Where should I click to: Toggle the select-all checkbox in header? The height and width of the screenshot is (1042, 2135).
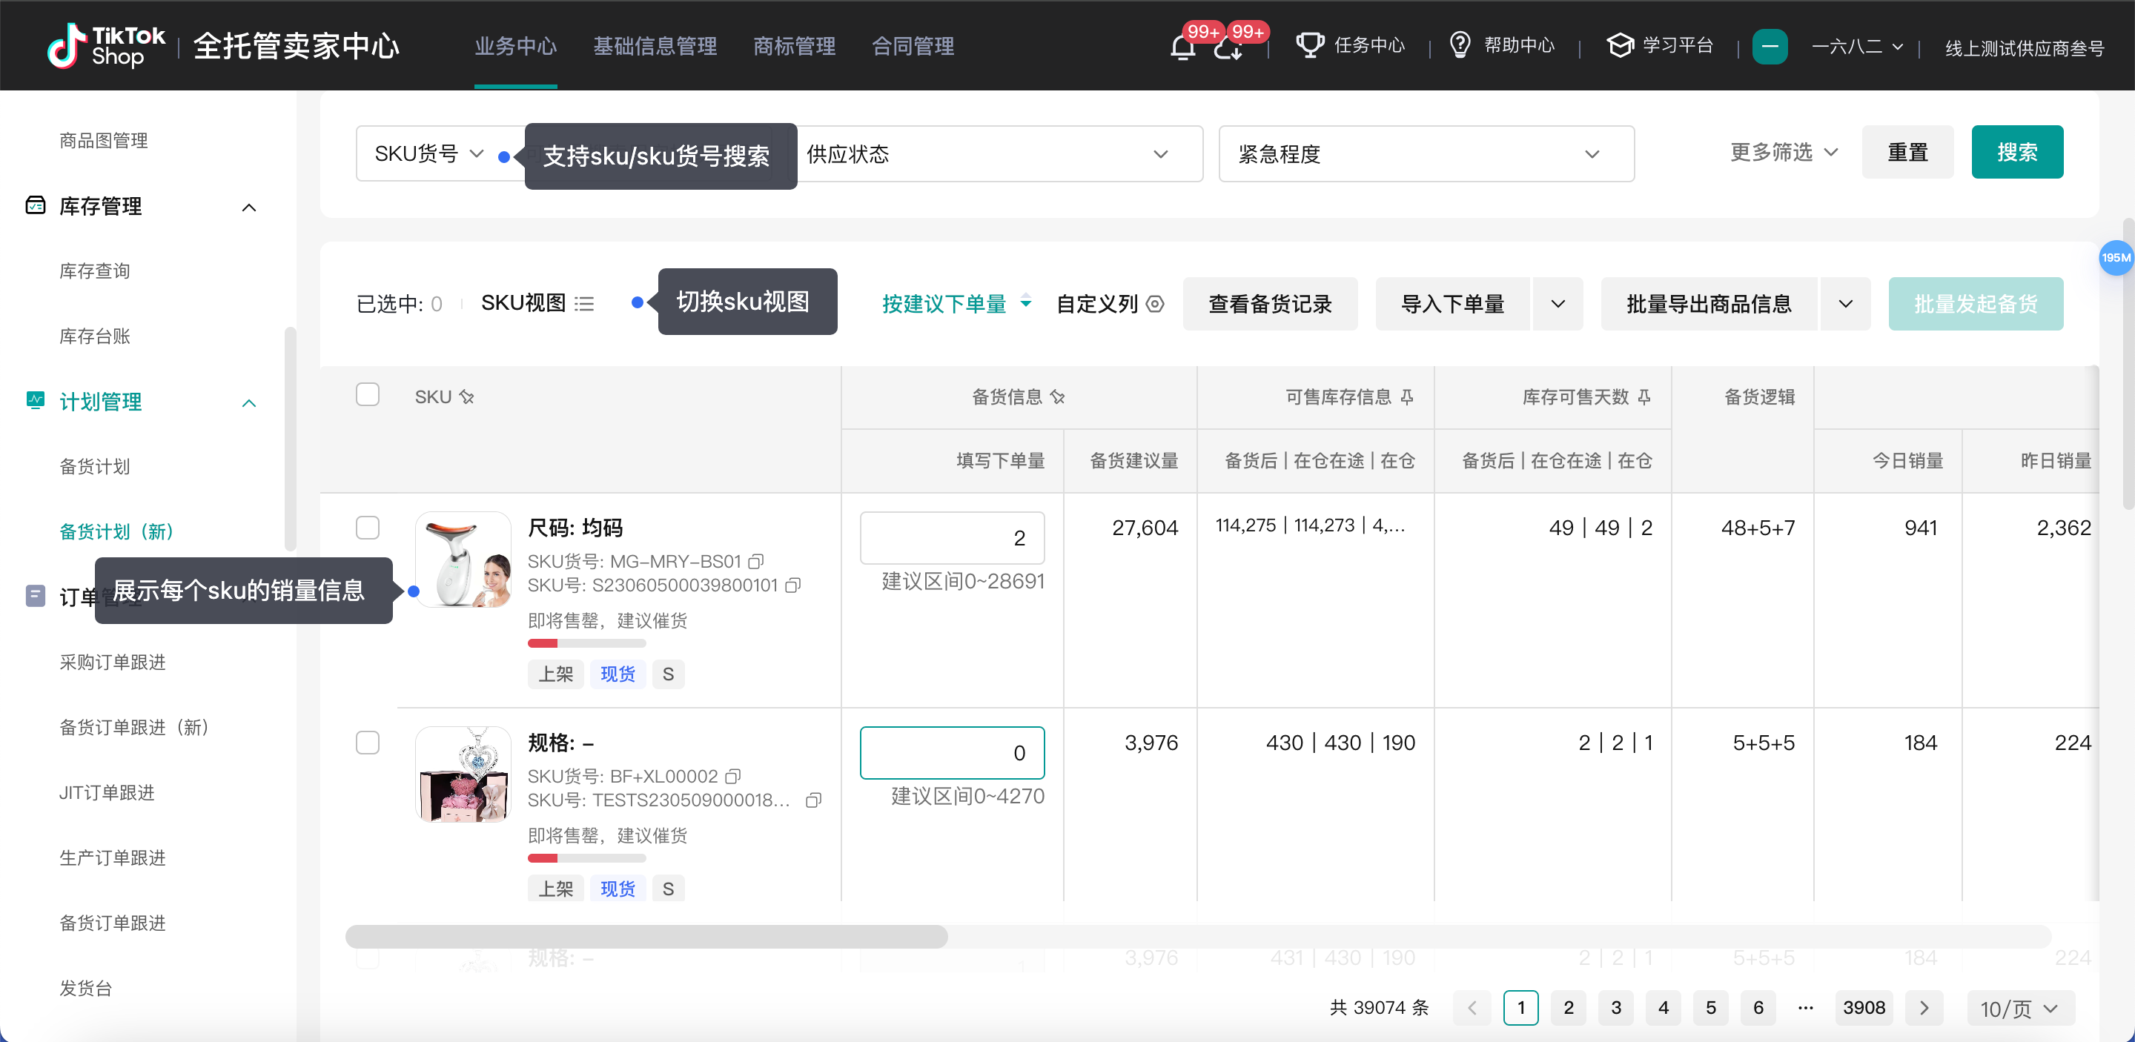[367, 394]
